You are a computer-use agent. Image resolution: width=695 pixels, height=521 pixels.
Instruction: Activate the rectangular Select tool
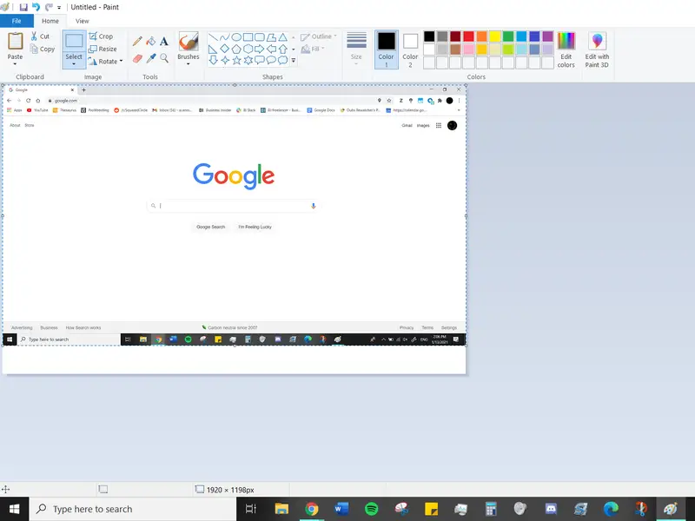[74, 41]
